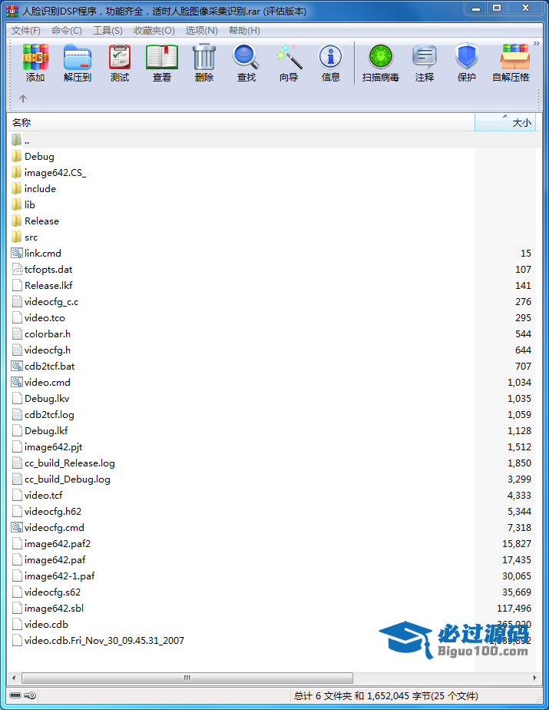Select the Debug.lkv file

(274, 399)
